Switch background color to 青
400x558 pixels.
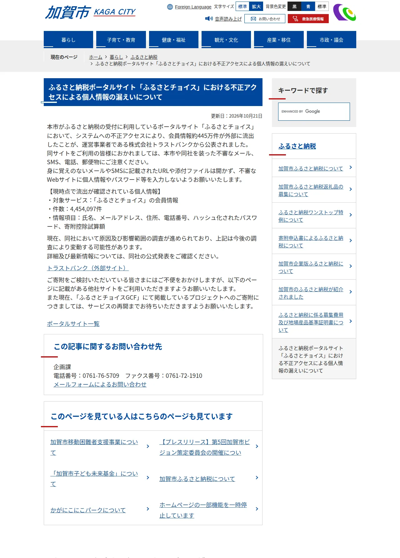pos(308,7)
